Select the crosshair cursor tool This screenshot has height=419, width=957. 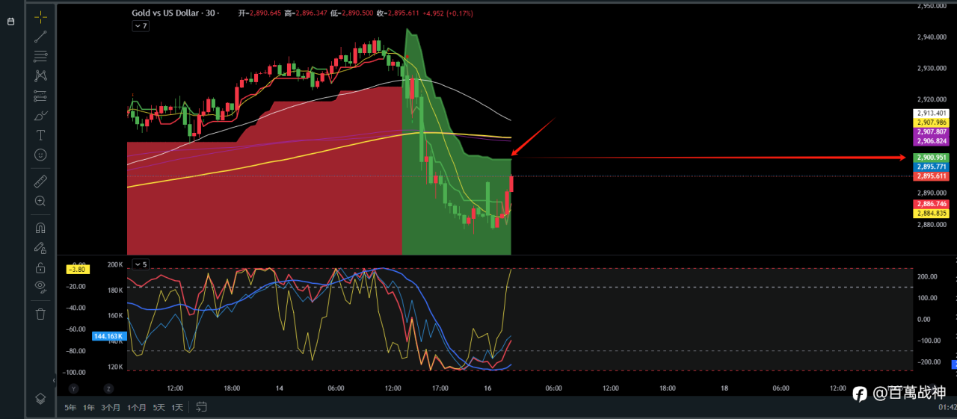pyautogui.click(x=40, y=16)
